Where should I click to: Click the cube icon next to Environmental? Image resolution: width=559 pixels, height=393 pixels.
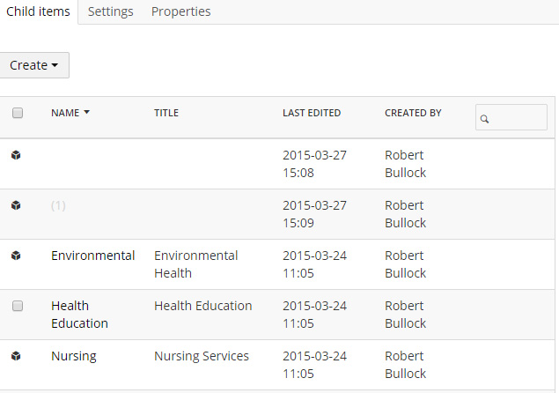click(16, 256)
